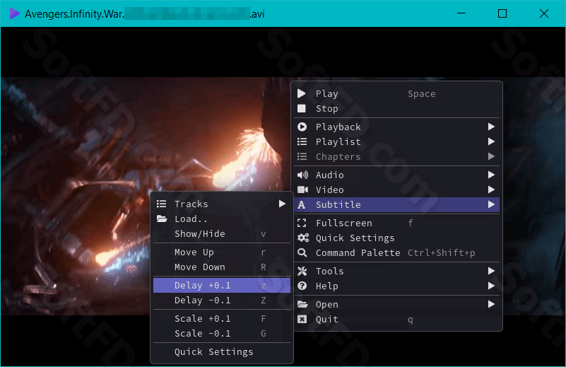The width and height of the screenshot is (566, 367).
Task: Expand the Help submenu arrow
Action: tap(491, 286)
